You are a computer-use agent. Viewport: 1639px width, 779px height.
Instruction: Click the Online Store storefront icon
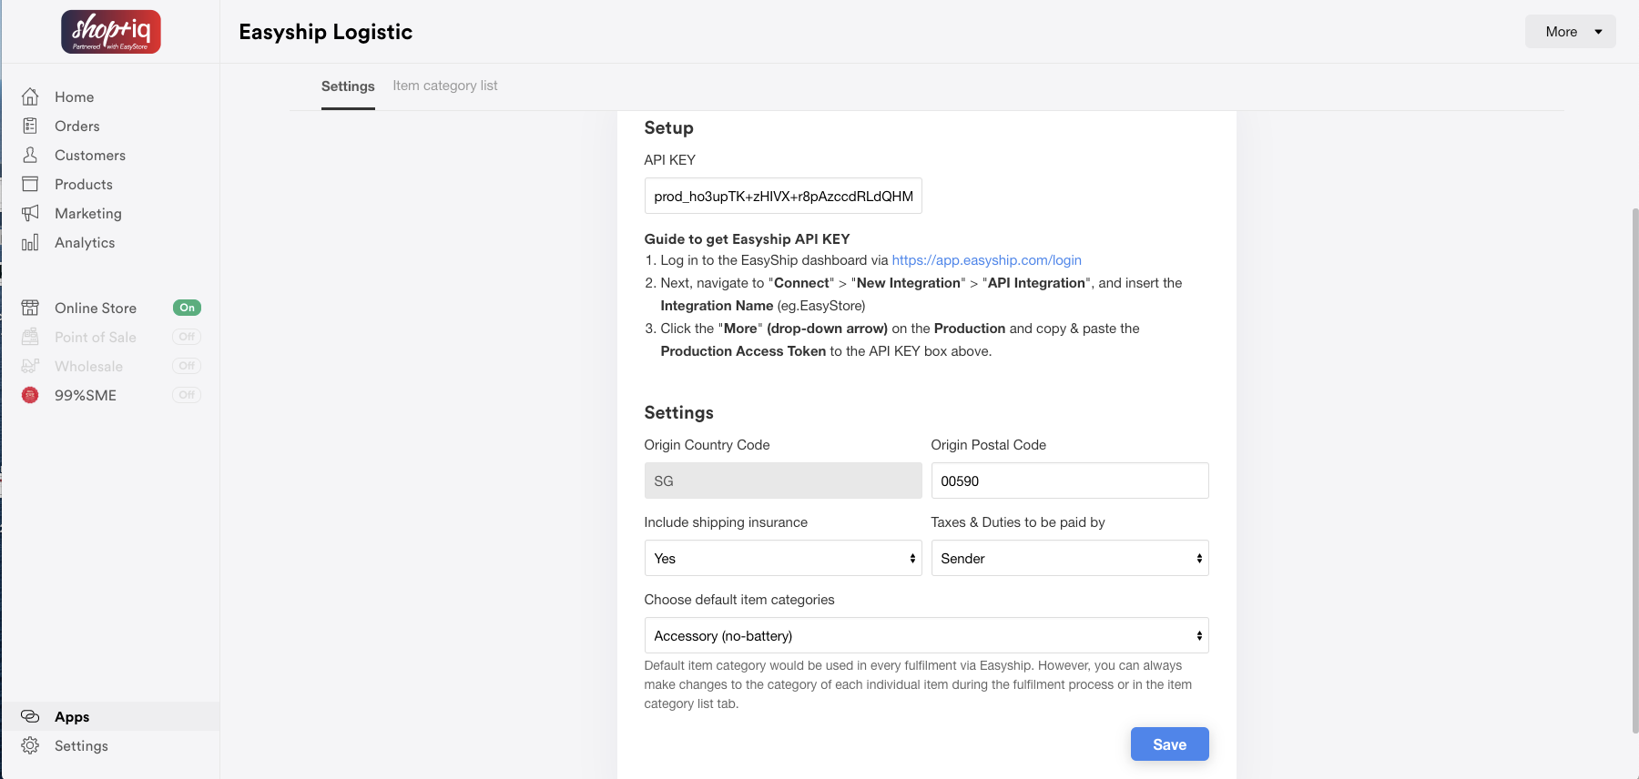pyautogui.click(x=30, y=308)
